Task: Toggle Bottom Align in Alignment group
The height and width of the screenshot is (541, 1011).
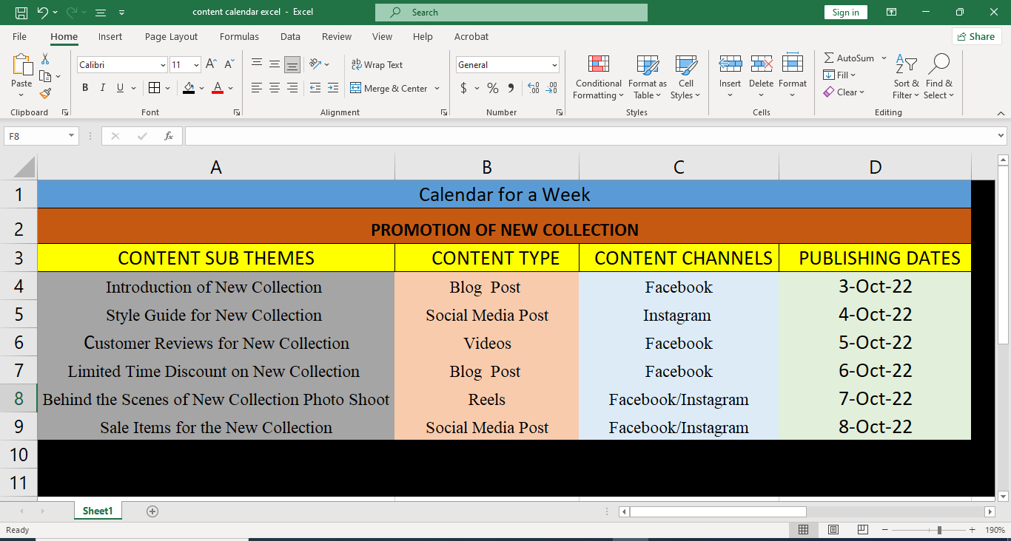Action: click(292, 64)
